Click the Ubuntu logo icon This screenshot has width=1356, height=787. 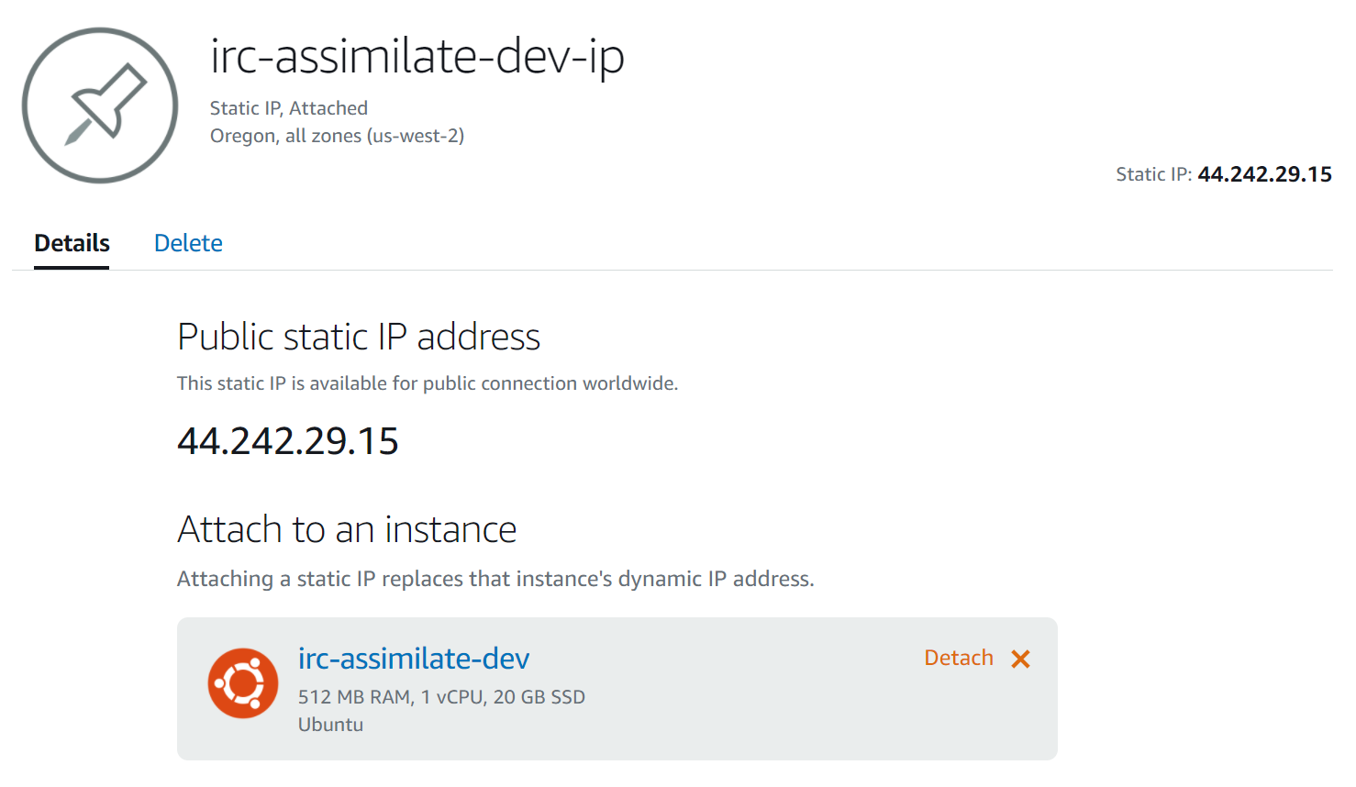[x=243, y=683]
